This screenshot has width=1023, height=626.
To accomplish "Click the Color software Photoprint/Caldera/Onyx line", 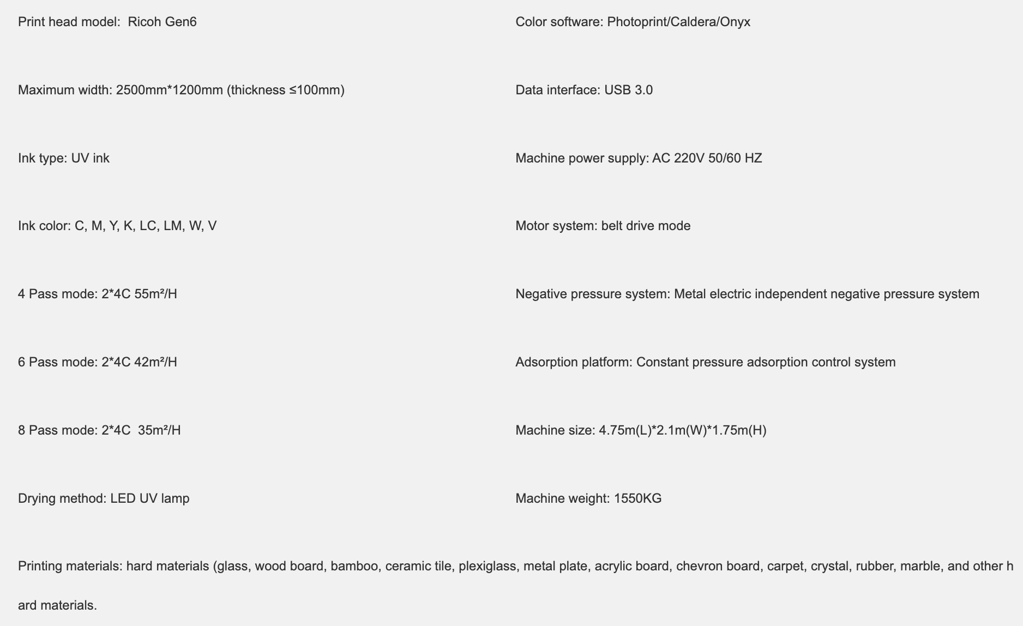I will (633, 22).
